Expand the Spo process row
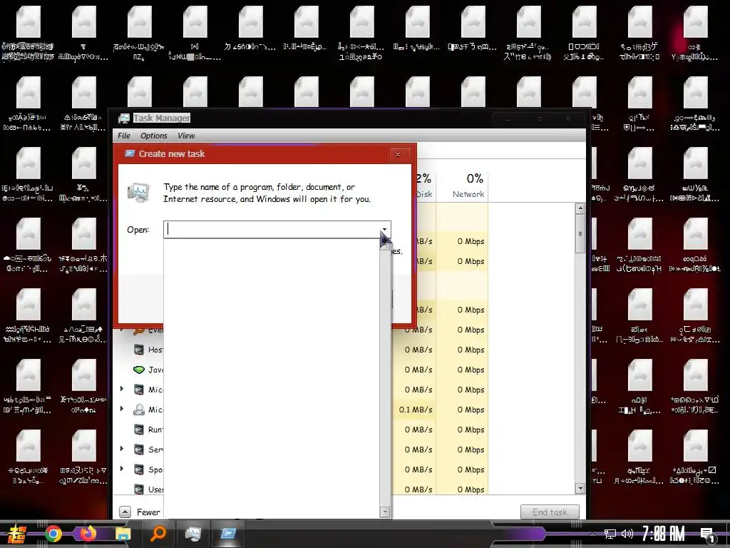 click(x=122, y=469)
